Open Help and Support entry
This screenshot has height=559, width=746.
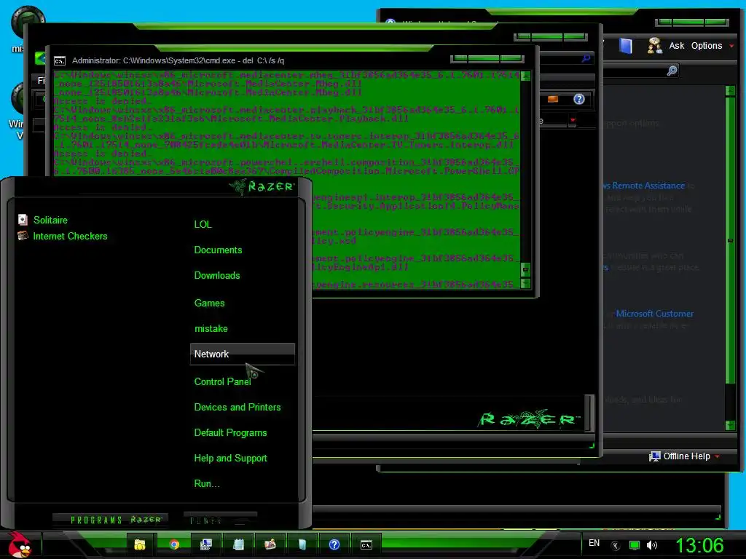[x=230, y=459]
